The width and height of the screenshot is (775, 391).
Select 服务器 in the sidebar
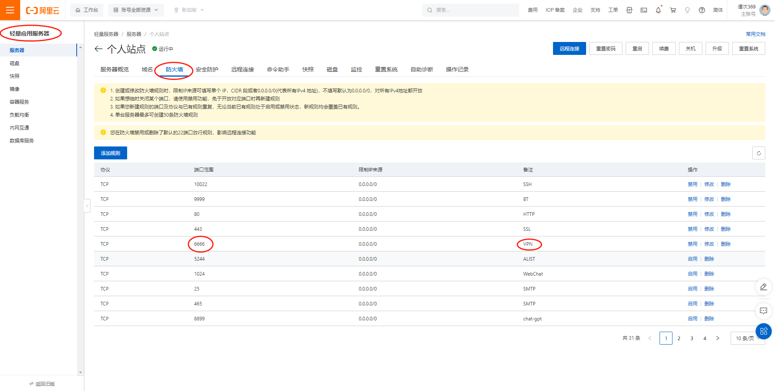coord(38,50)
